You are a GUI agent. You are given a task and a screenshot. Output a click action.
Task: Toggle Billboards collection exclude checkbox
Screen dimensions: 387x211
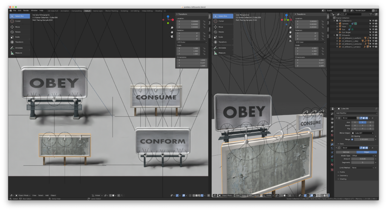coord(337,35)
